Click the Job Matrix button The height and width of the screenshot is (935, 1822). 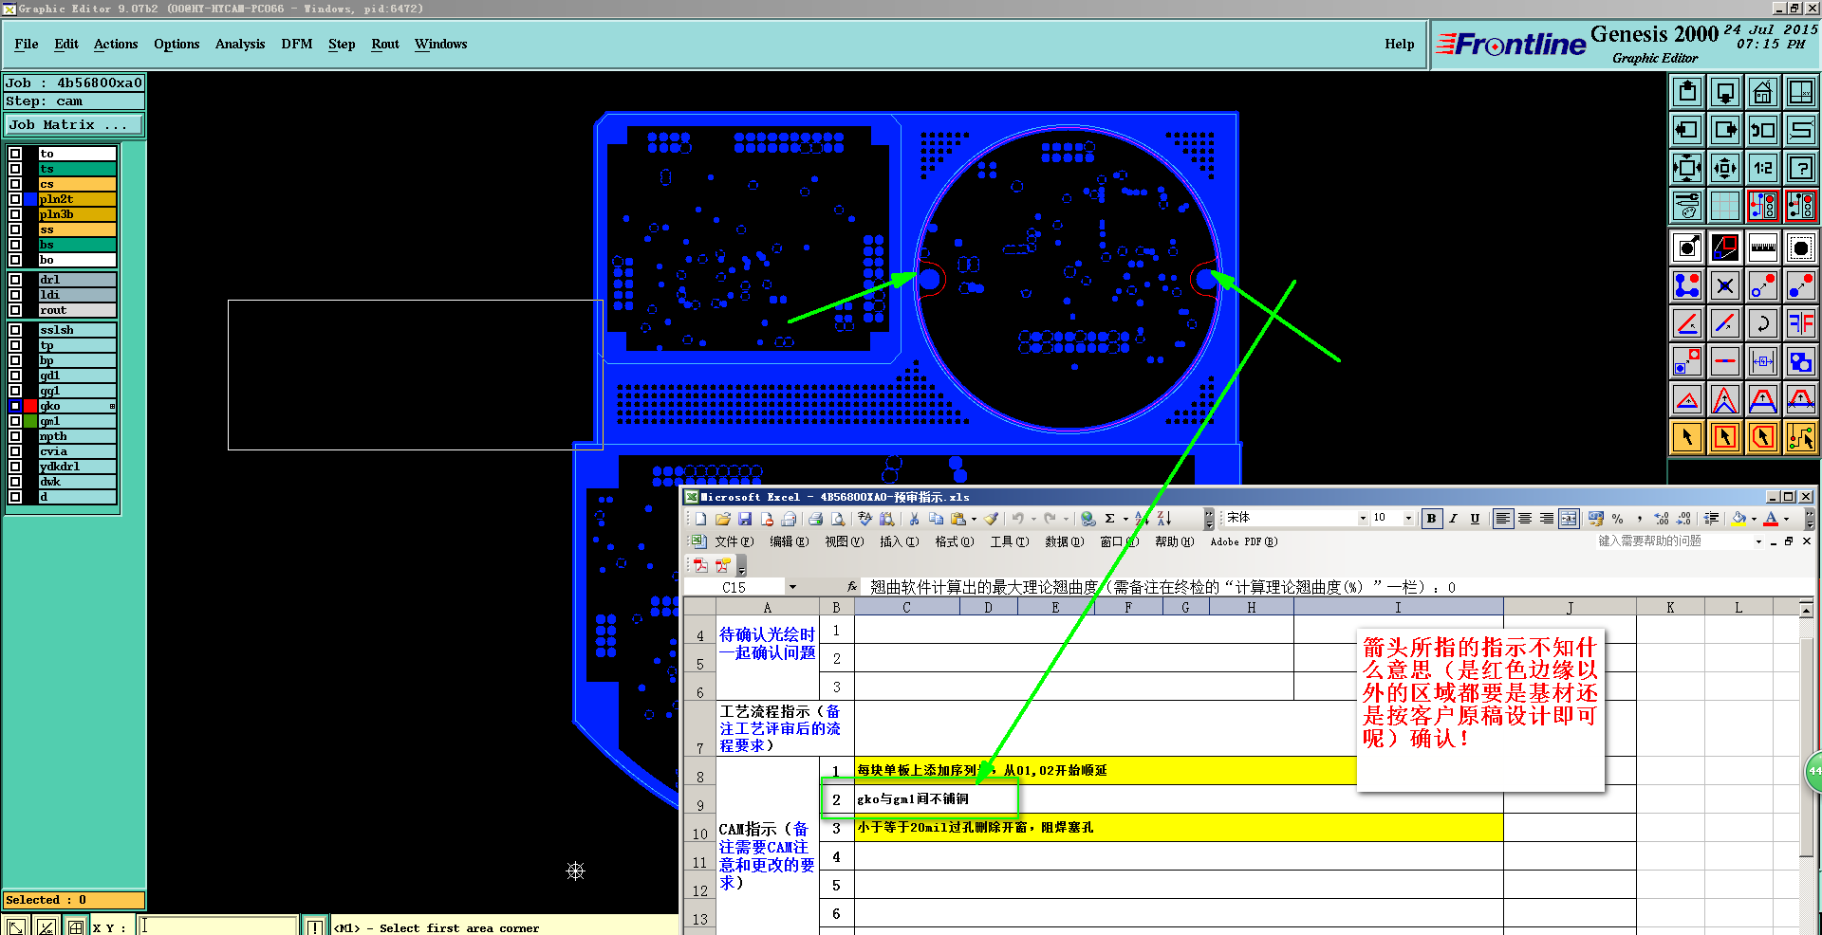pos(74,125)
